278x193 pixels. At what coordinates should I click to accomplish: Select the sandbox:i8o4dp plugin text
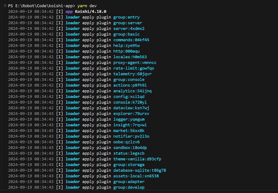click(130, 148)
